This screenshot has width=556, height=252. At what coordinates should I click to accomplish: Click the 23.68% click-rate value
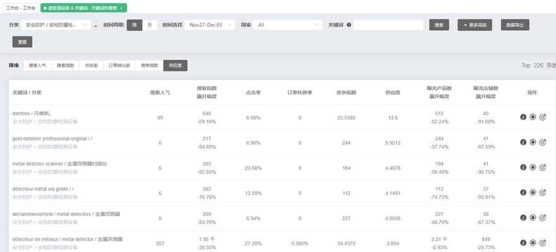[253, 168]
